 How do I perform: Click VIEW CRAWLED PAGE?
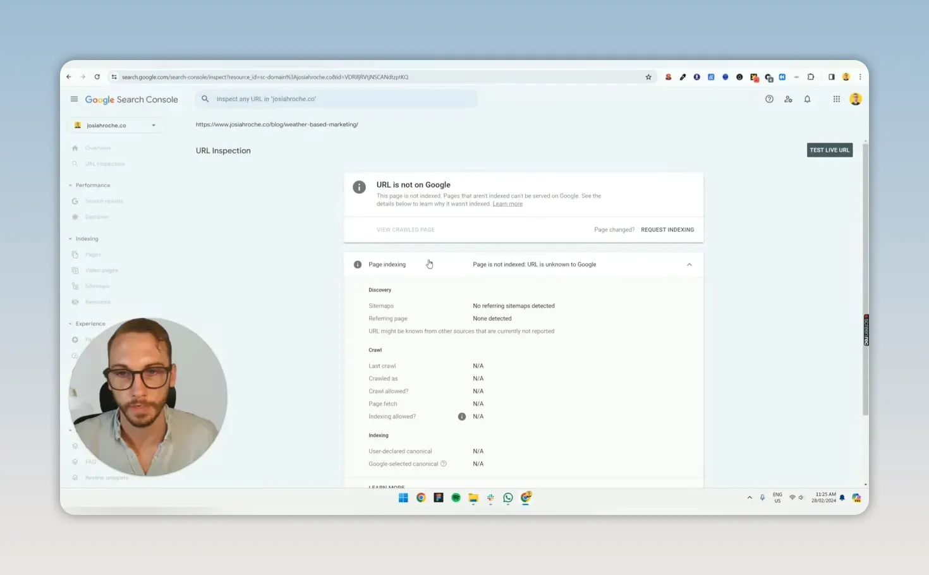tap(406, 230)
